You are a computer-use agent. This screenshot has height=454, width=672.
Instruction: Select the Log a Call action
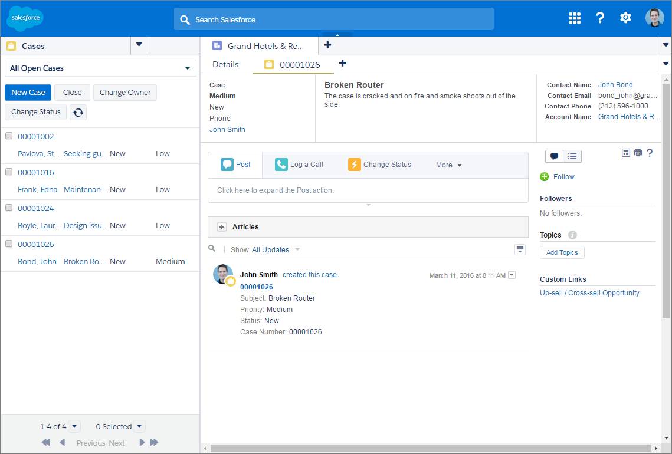click(x=299, y=165)
